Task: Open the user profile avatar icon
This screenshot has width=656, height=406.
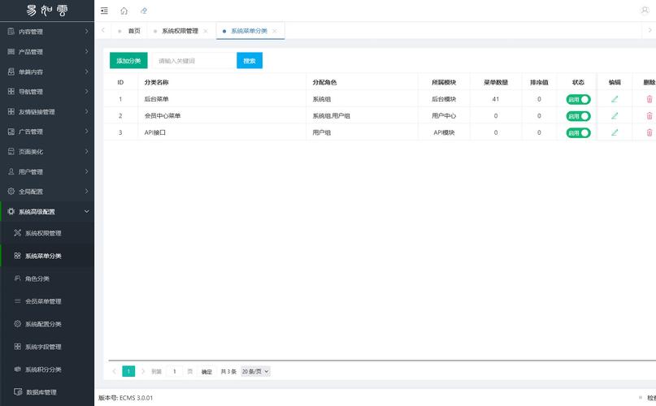Action: [x=645, y=10]
